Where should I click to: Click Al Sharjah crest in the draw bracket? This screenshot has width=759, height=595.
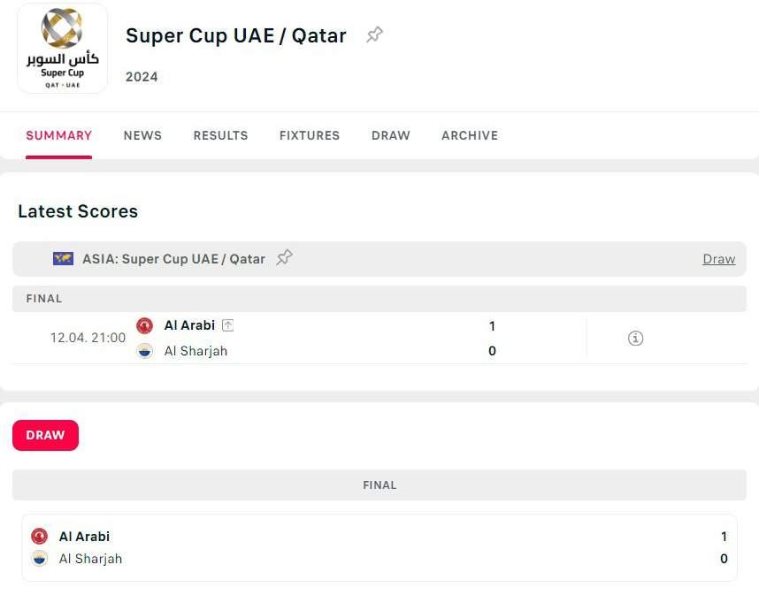coord(39,558)
